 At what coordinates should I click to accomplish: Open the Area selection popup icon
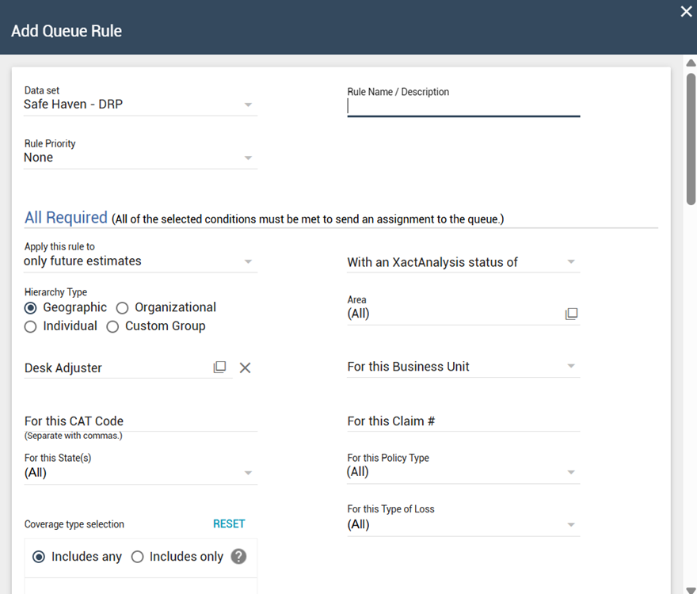click(x=571, y=314)
